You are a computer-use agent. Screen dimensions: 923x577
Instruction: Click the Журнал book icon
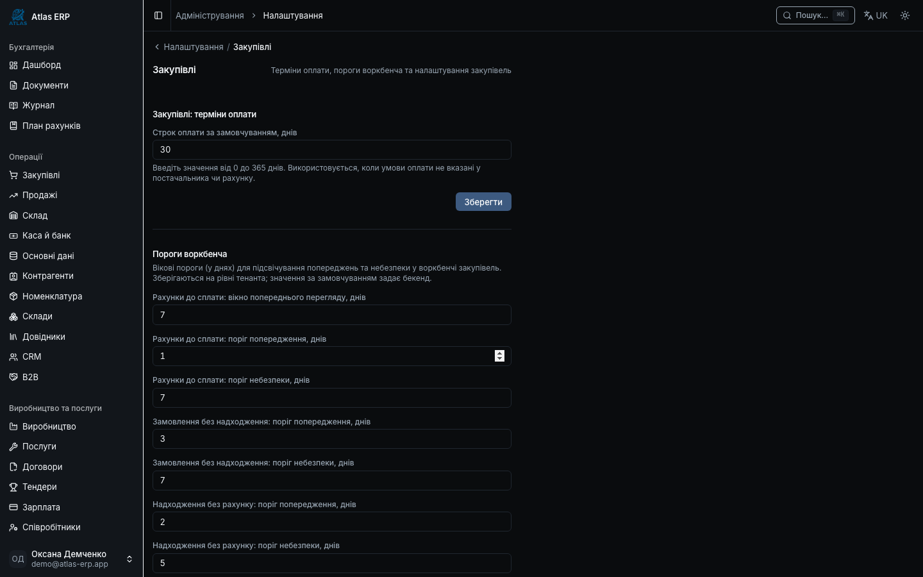13,105
